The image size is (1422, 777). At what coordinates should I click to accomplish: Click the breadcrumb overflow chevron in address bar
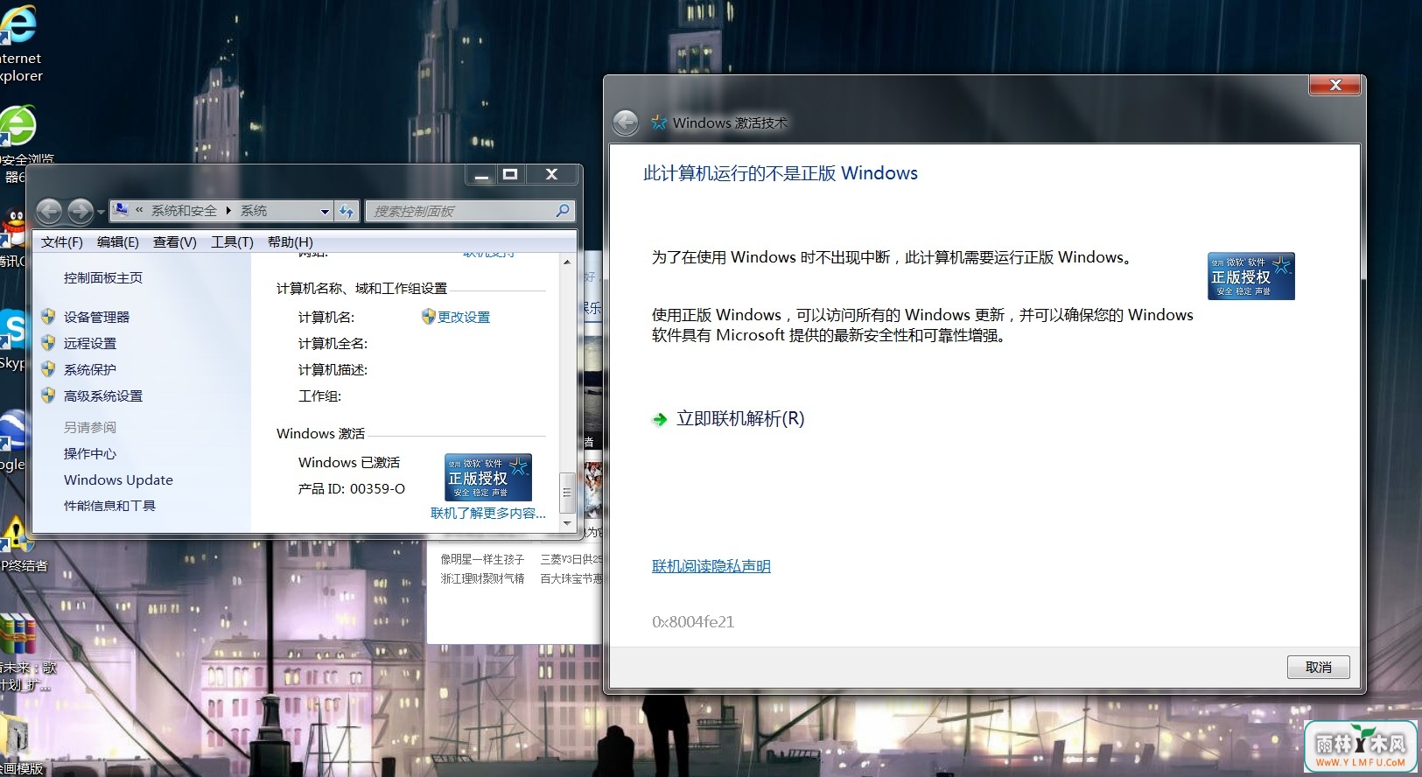pos(139,211)
